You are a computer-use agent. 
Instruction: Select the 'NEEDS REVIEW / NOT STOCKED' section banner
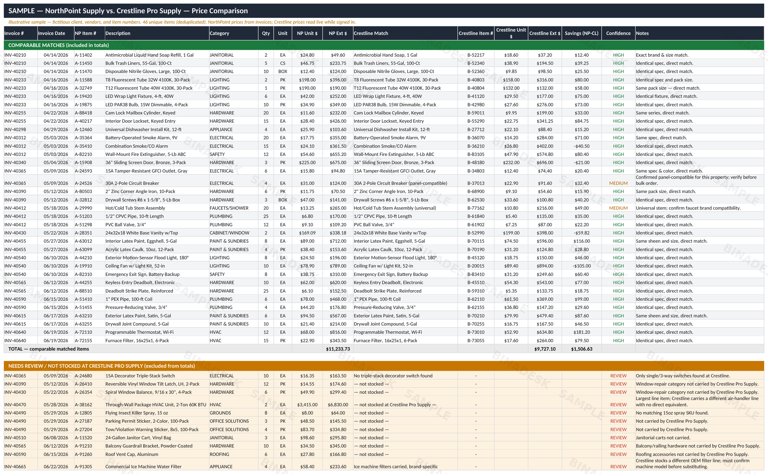tap(384, 366)
